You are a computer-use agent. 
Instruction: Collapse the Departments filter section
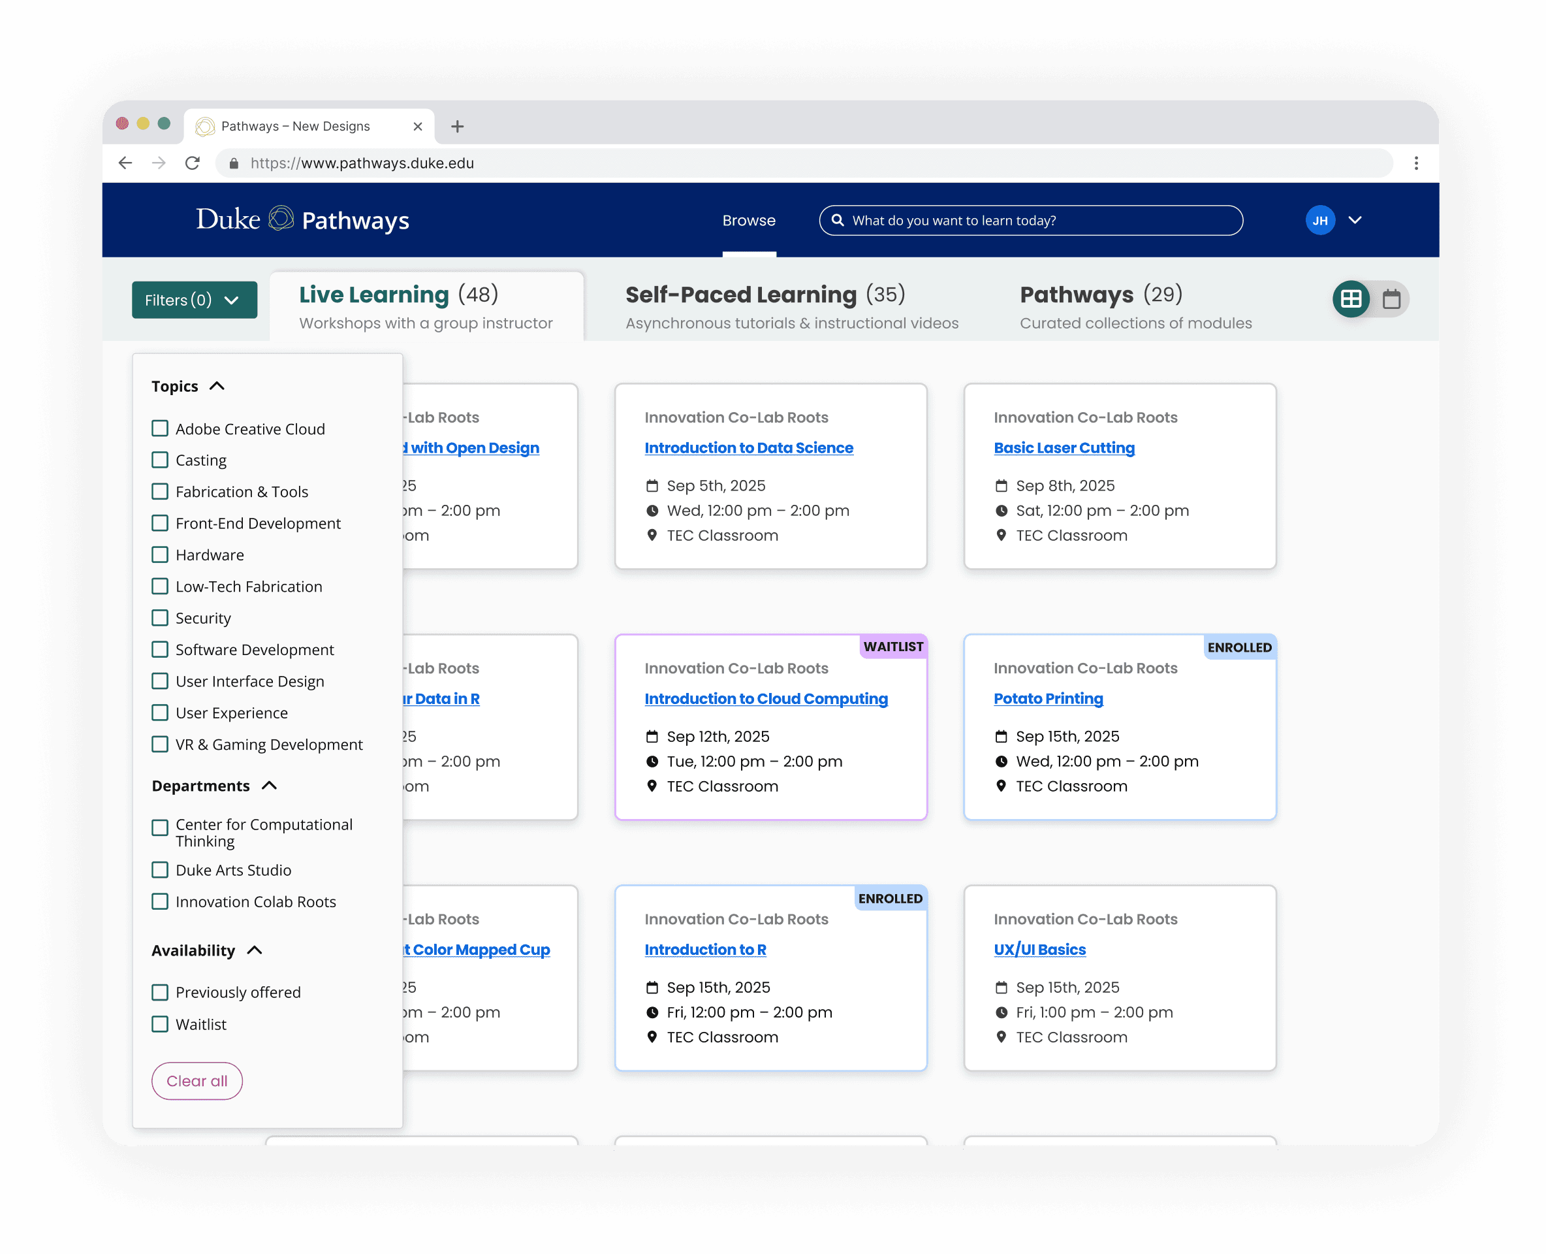click(x=270, y=785)
